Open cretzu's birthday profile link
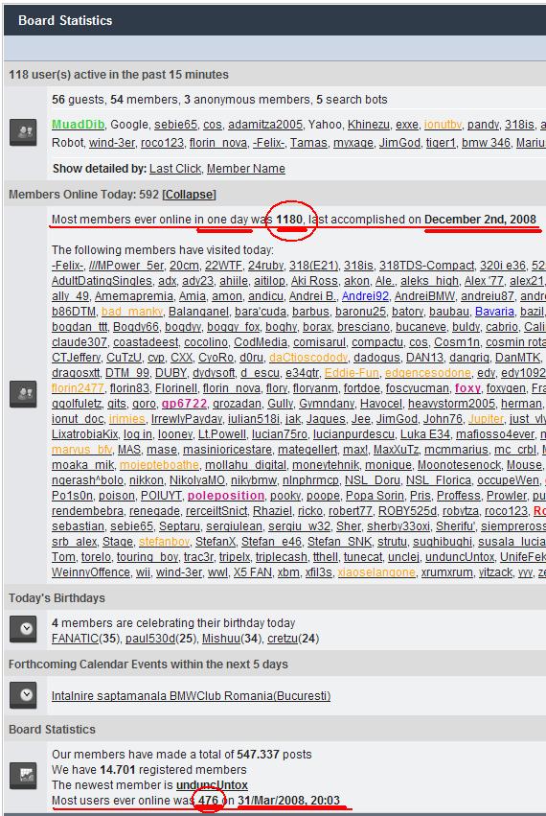The height and width of the screenshot is (816, 546). (284, 639)
